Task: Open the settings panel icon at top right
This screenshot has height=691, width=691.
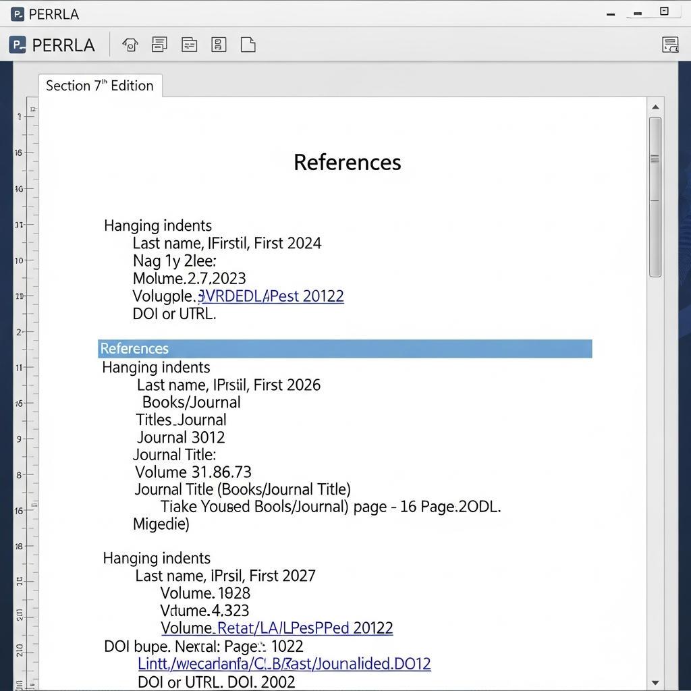Action: pos(669,45)
